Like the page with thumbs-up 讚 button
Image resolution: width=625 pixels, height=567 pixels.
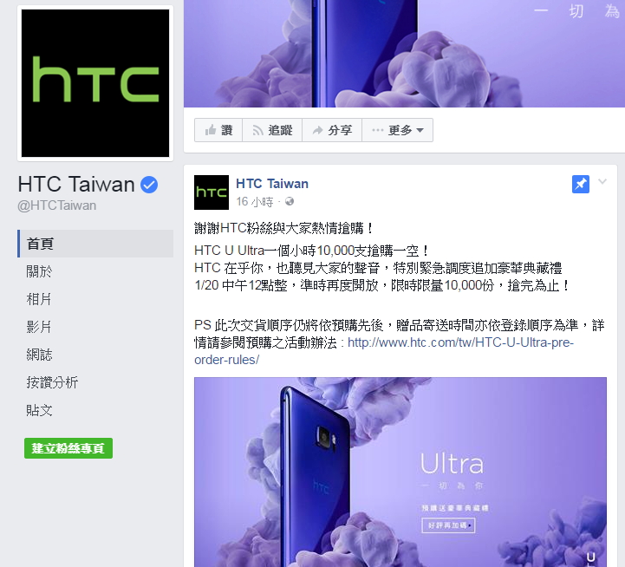click(x=218, y=130)
